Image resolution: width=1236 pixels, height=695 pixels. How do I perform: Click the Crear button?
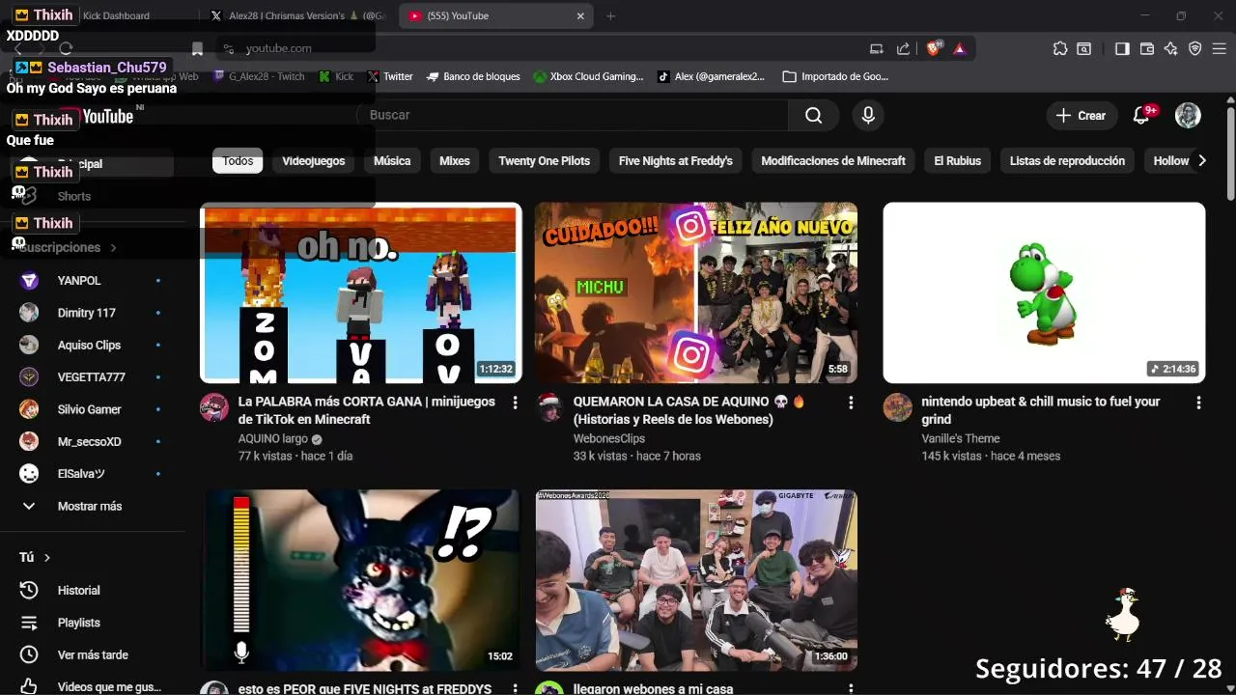coord(1081,116)
